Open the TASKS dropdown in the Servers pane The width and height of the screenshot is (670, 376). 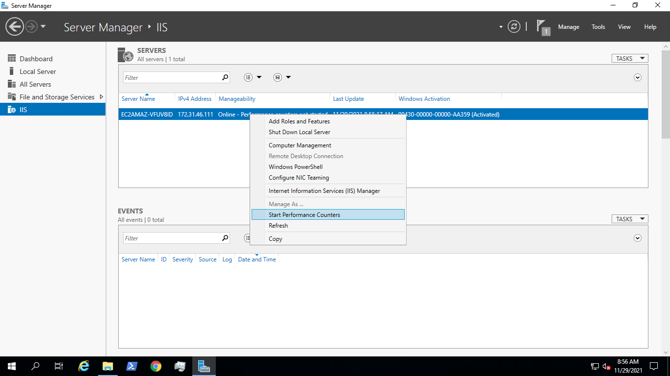(x=629, y=58)
